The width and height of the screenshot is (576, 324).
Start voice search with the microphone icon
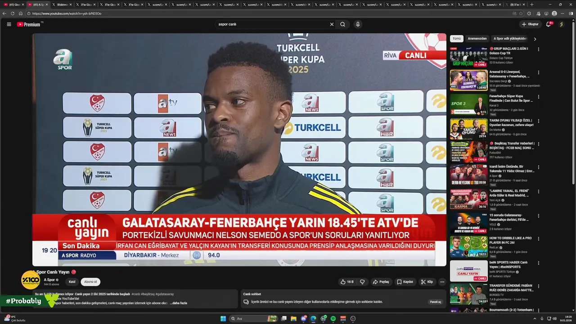click(358, 24)
